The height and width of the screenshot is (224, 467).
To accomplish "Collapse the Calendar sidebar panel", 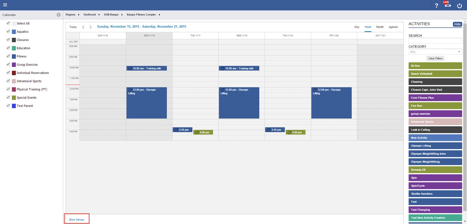I will [x=59, y=15].
